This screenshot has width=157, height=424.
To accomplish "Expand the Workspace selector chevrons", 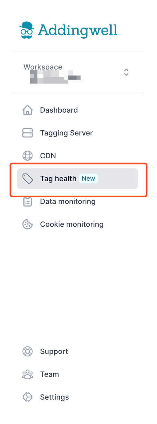I will click(x=126, y=72).
